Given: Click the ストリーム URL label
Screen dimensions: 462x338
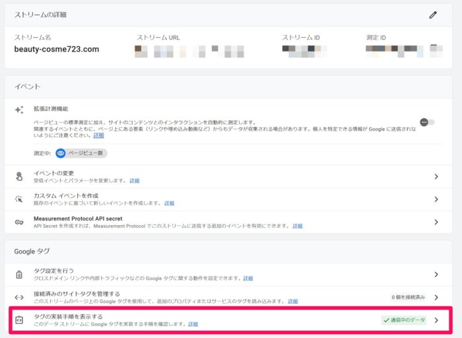Looking at the screenshot, I should point(158,38).
